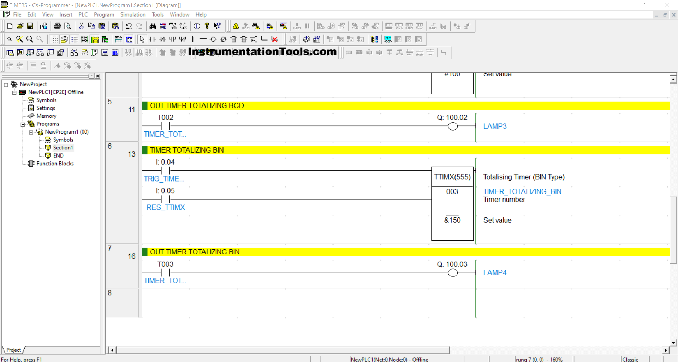Click the yellow question mark Help icon

click(x=207, y=26)
